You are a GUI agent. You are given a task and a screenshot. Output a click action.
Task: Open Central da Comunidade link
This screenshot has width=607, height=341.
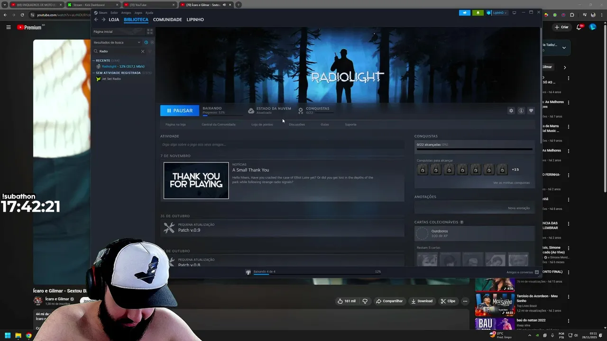219,125
